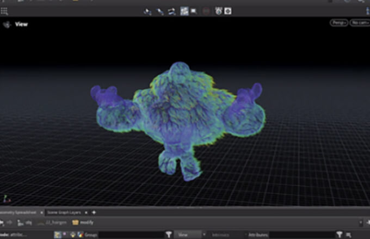Image resolution: width=370 pixels, height=239 pixels.
Task: Click the camera snapshot icon in toolbar
Action: (x=228, y=11)
